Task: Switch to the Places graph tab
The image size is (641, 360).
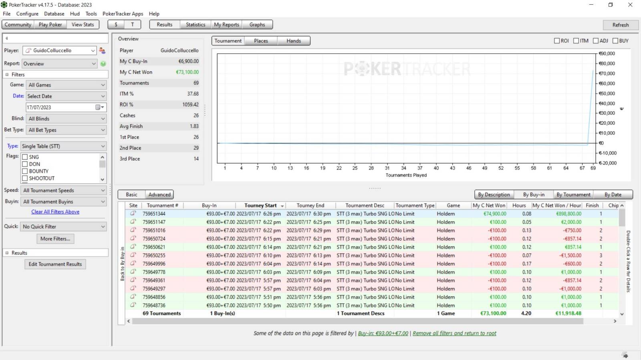Action: point(261,41)
